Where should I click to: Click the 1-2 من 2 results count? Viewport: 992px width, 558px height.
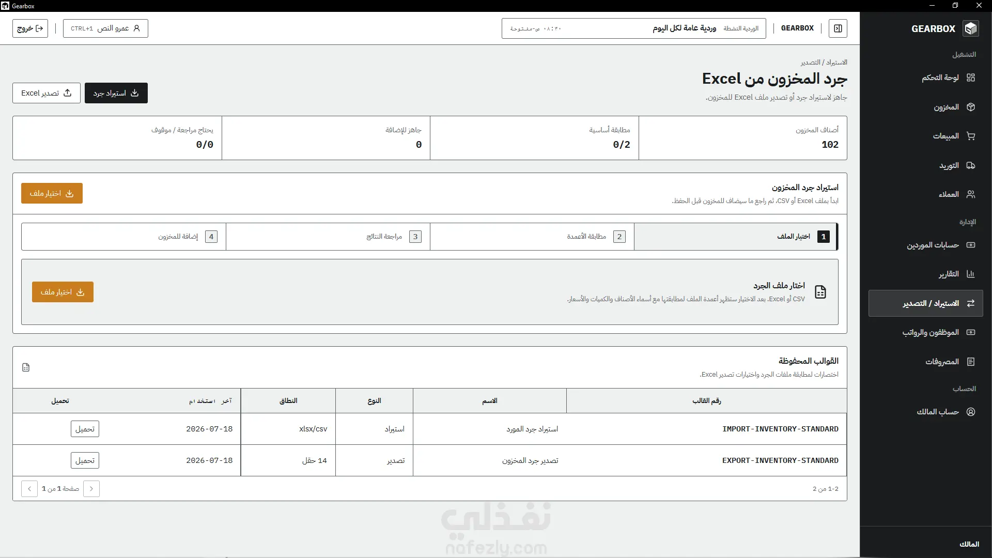826,489
